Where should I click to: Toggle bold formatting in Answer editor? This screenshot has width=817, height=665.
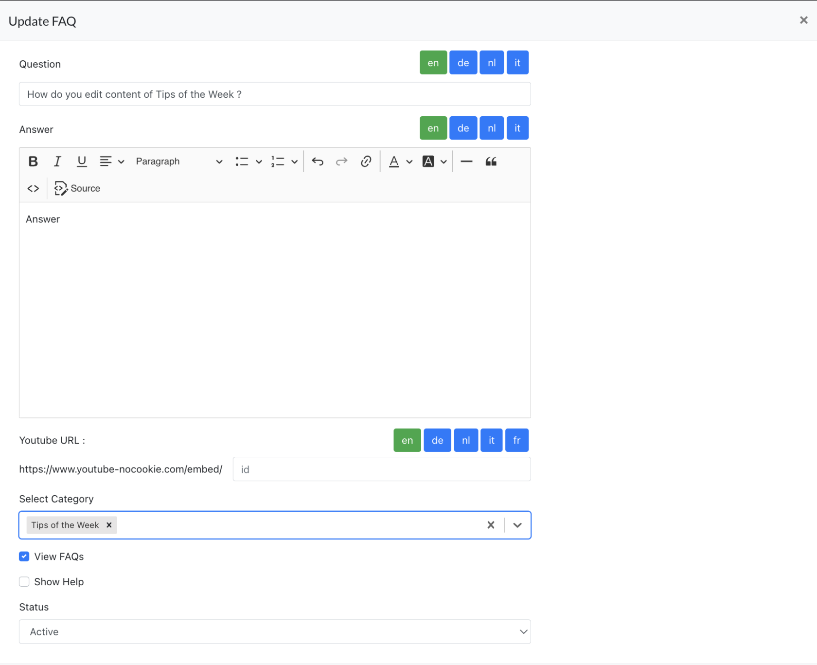pos(33,162)
